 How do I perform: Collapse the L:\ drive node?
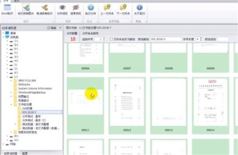point(7,77)
